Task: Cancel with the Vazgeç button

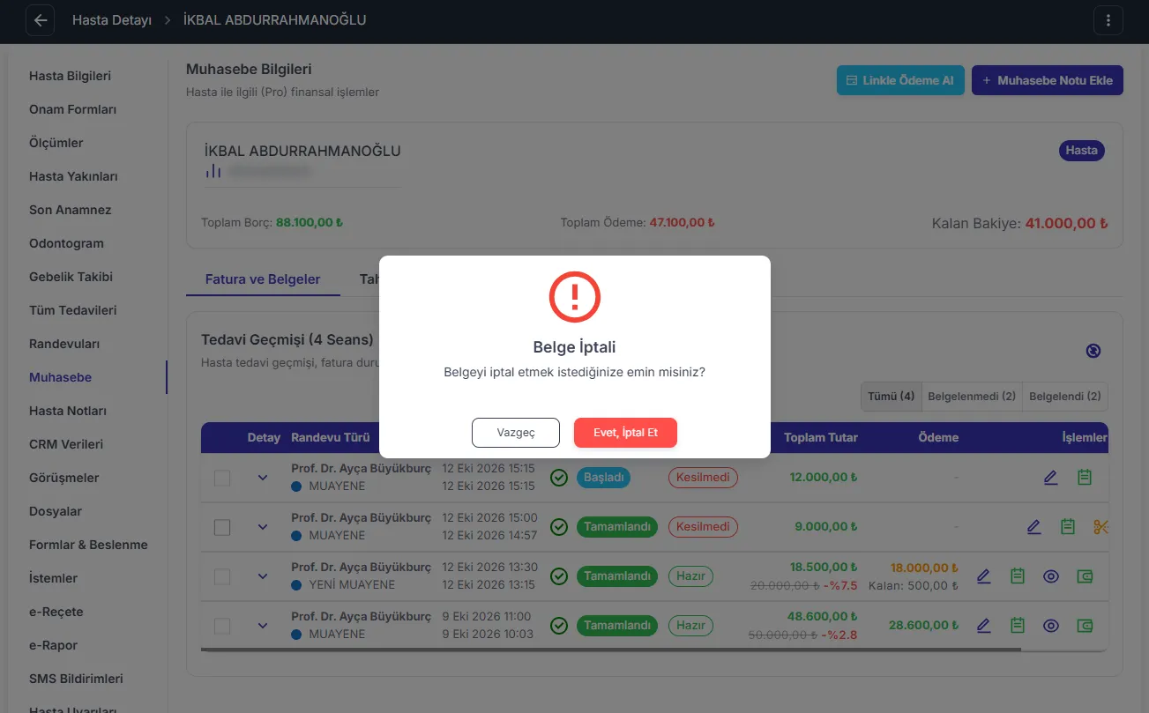Action: click(516, 433)
